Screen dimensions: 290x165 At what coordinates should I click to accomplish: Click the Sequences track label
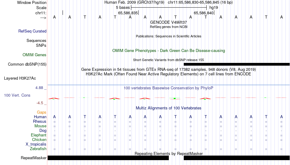click(36, 40)
